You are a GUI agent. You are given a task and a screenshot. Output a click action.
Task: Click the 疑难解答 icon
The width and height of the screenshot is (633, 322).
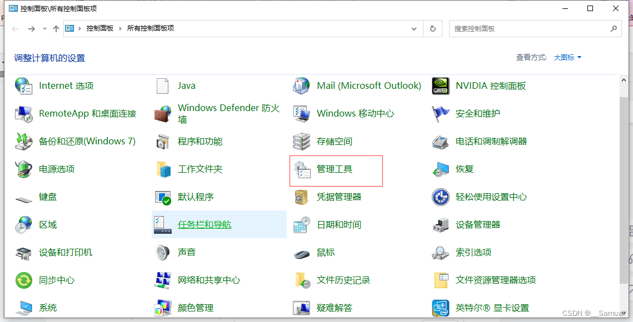302,308
